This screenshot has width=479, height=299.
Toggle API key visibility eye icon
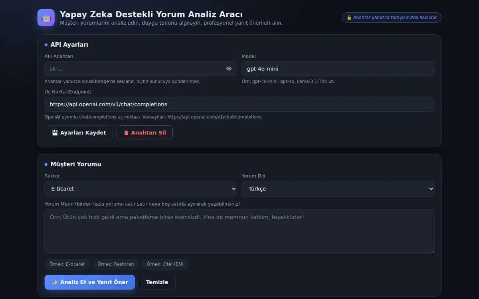229,69
